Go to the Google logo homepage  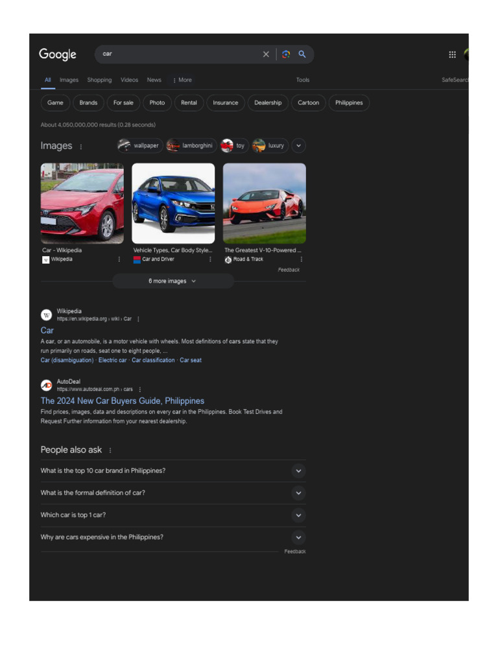point(58,54)
